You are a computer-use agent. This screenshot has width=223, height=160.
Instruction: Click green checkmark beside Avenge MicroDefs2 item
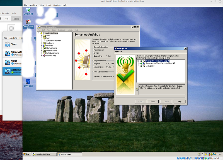tap(141, 61)
